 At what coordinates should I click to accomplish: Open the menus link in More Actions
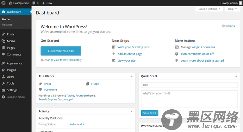(x=211, y=47)
